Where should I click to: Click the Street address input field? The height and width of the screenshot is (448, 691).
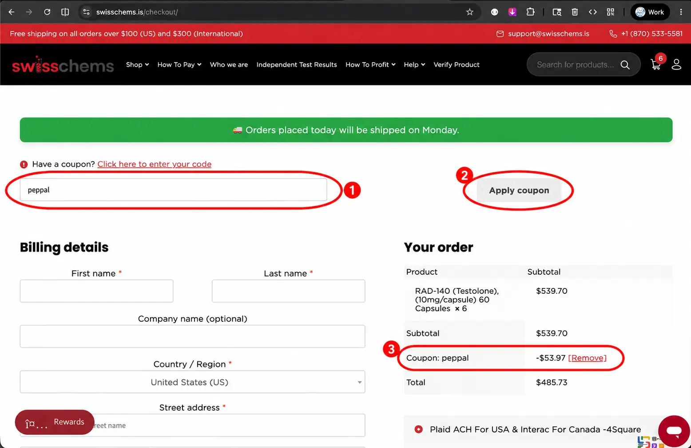(192, 425)
